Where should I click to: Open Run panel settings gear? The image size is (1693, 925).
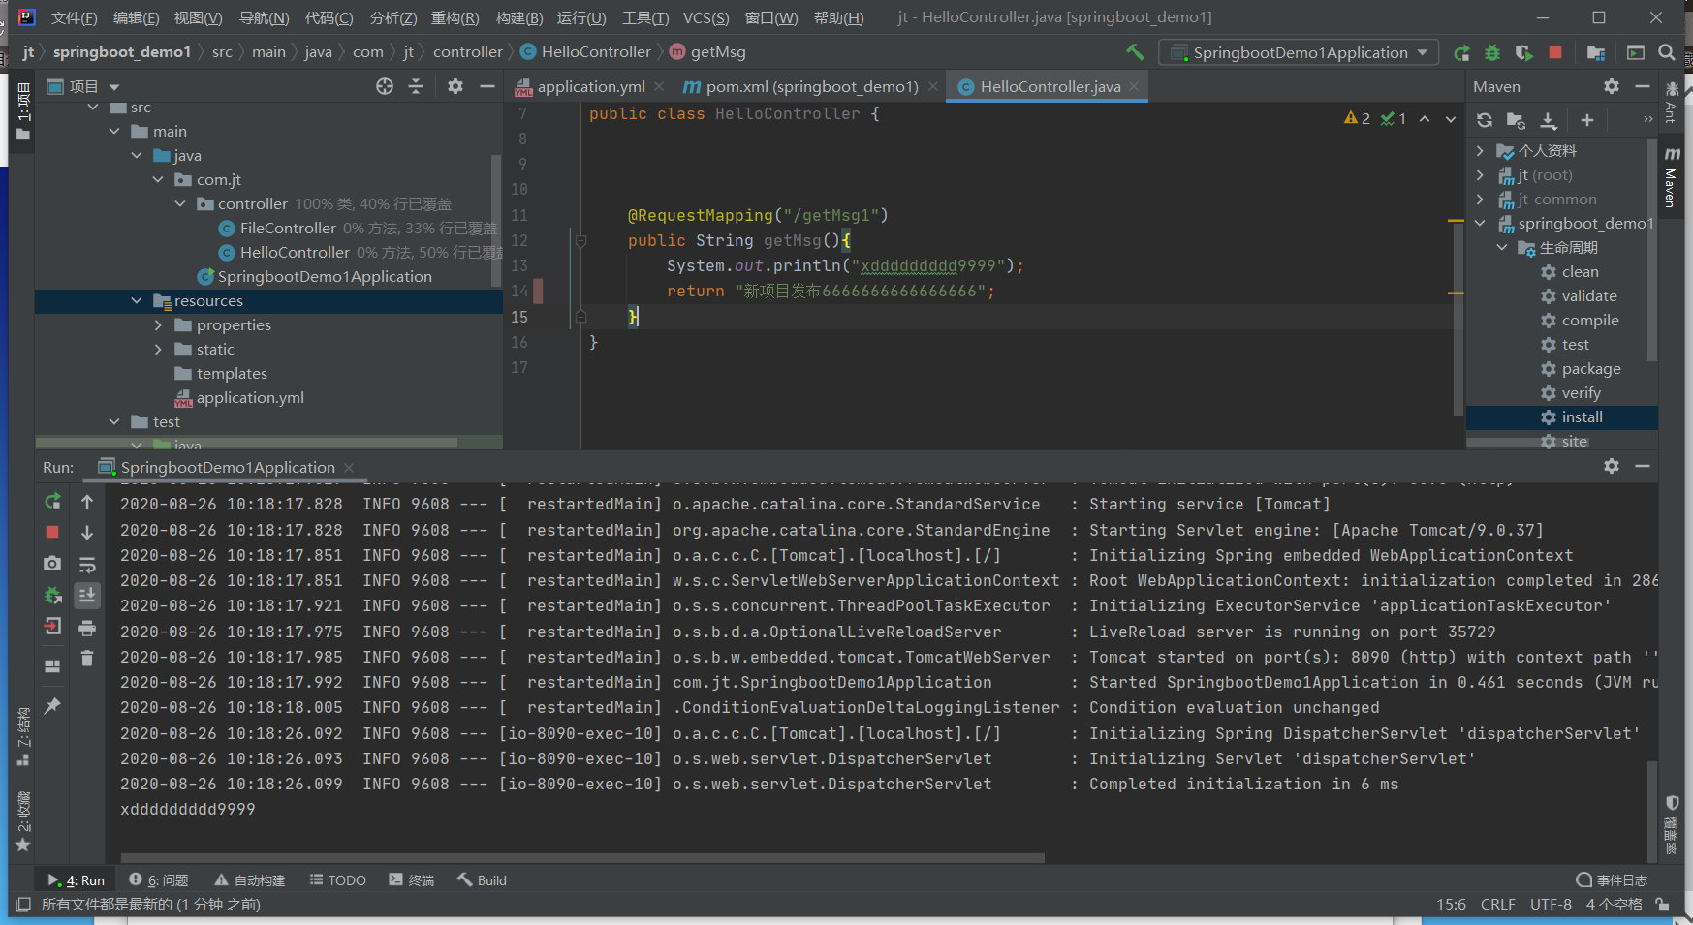click(x=1612, y=466)
